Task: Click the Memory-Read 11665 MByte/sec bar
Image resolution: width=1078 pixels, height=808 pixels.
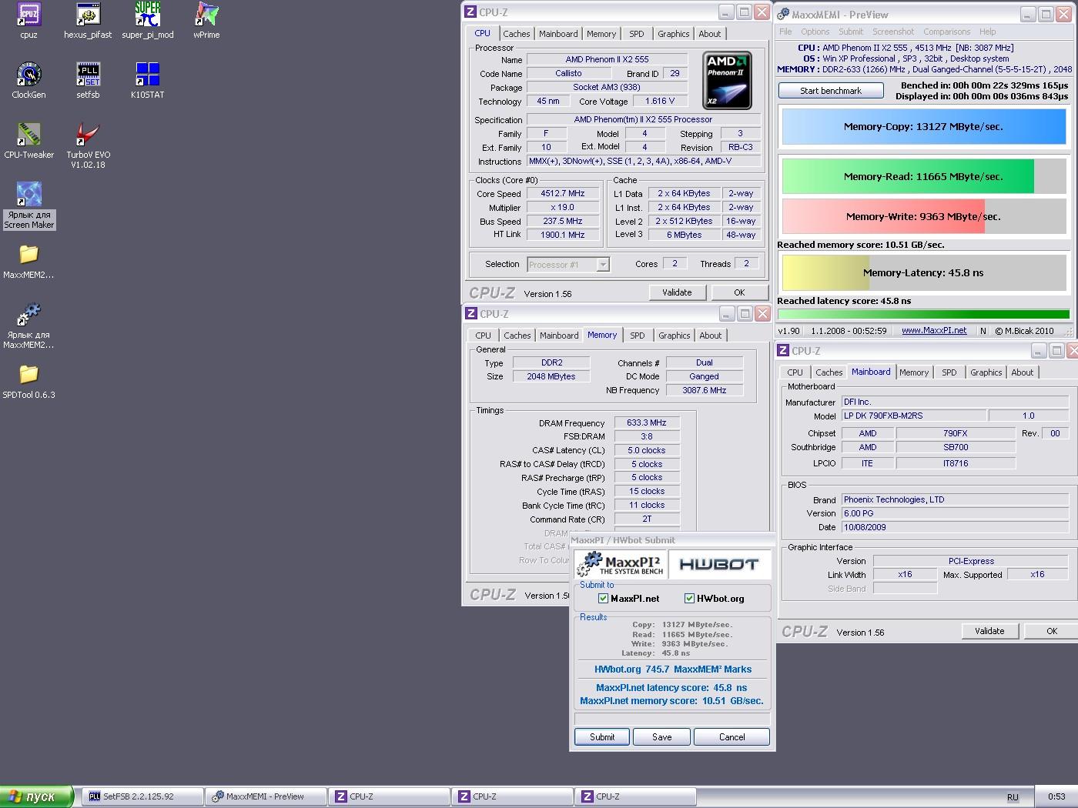Action: (924, 176)
